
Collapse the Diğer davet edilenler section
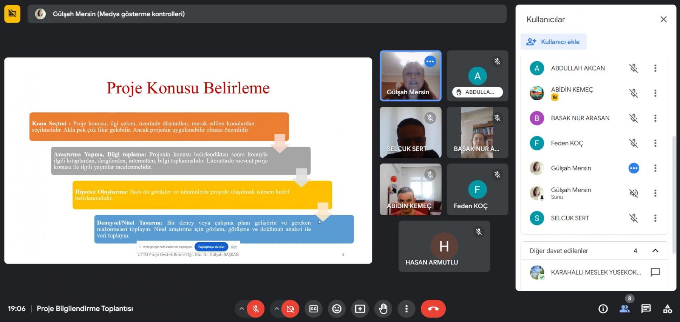click(655, 251)
